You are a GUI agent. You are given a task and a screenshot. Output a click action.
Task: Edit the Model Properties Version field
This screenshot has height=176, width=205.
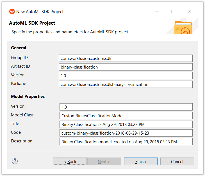(x=126, y=107)
